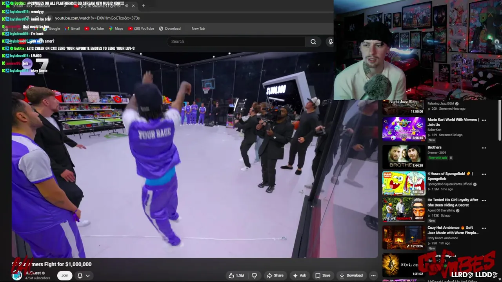This screenshot has width=502, height=282.
Task: Mute the tab using the speaker icon
Action: click(126, 6)
